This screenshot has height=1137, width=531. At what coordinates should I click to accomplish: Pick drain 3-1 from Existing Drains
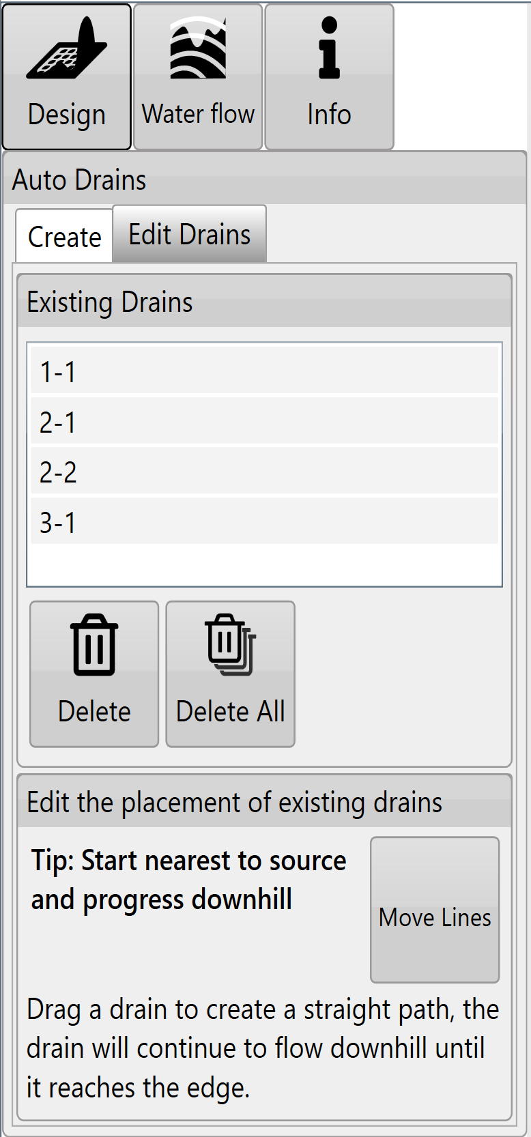(x=264, y=522)
